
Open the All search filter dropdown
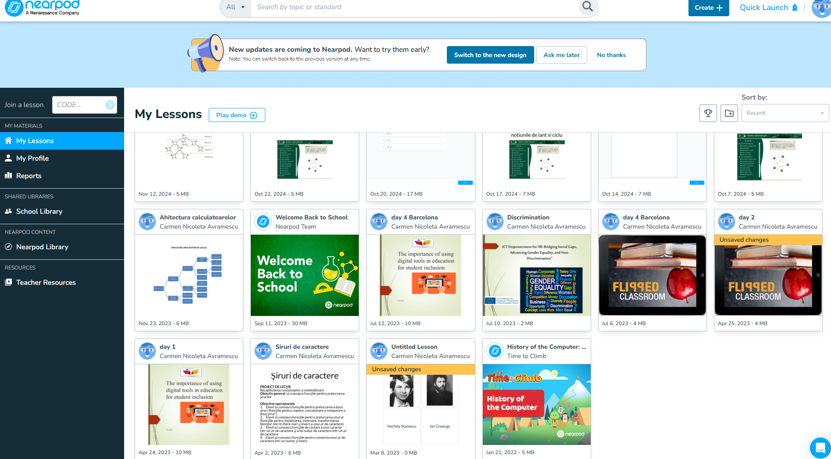pos(235,7)
